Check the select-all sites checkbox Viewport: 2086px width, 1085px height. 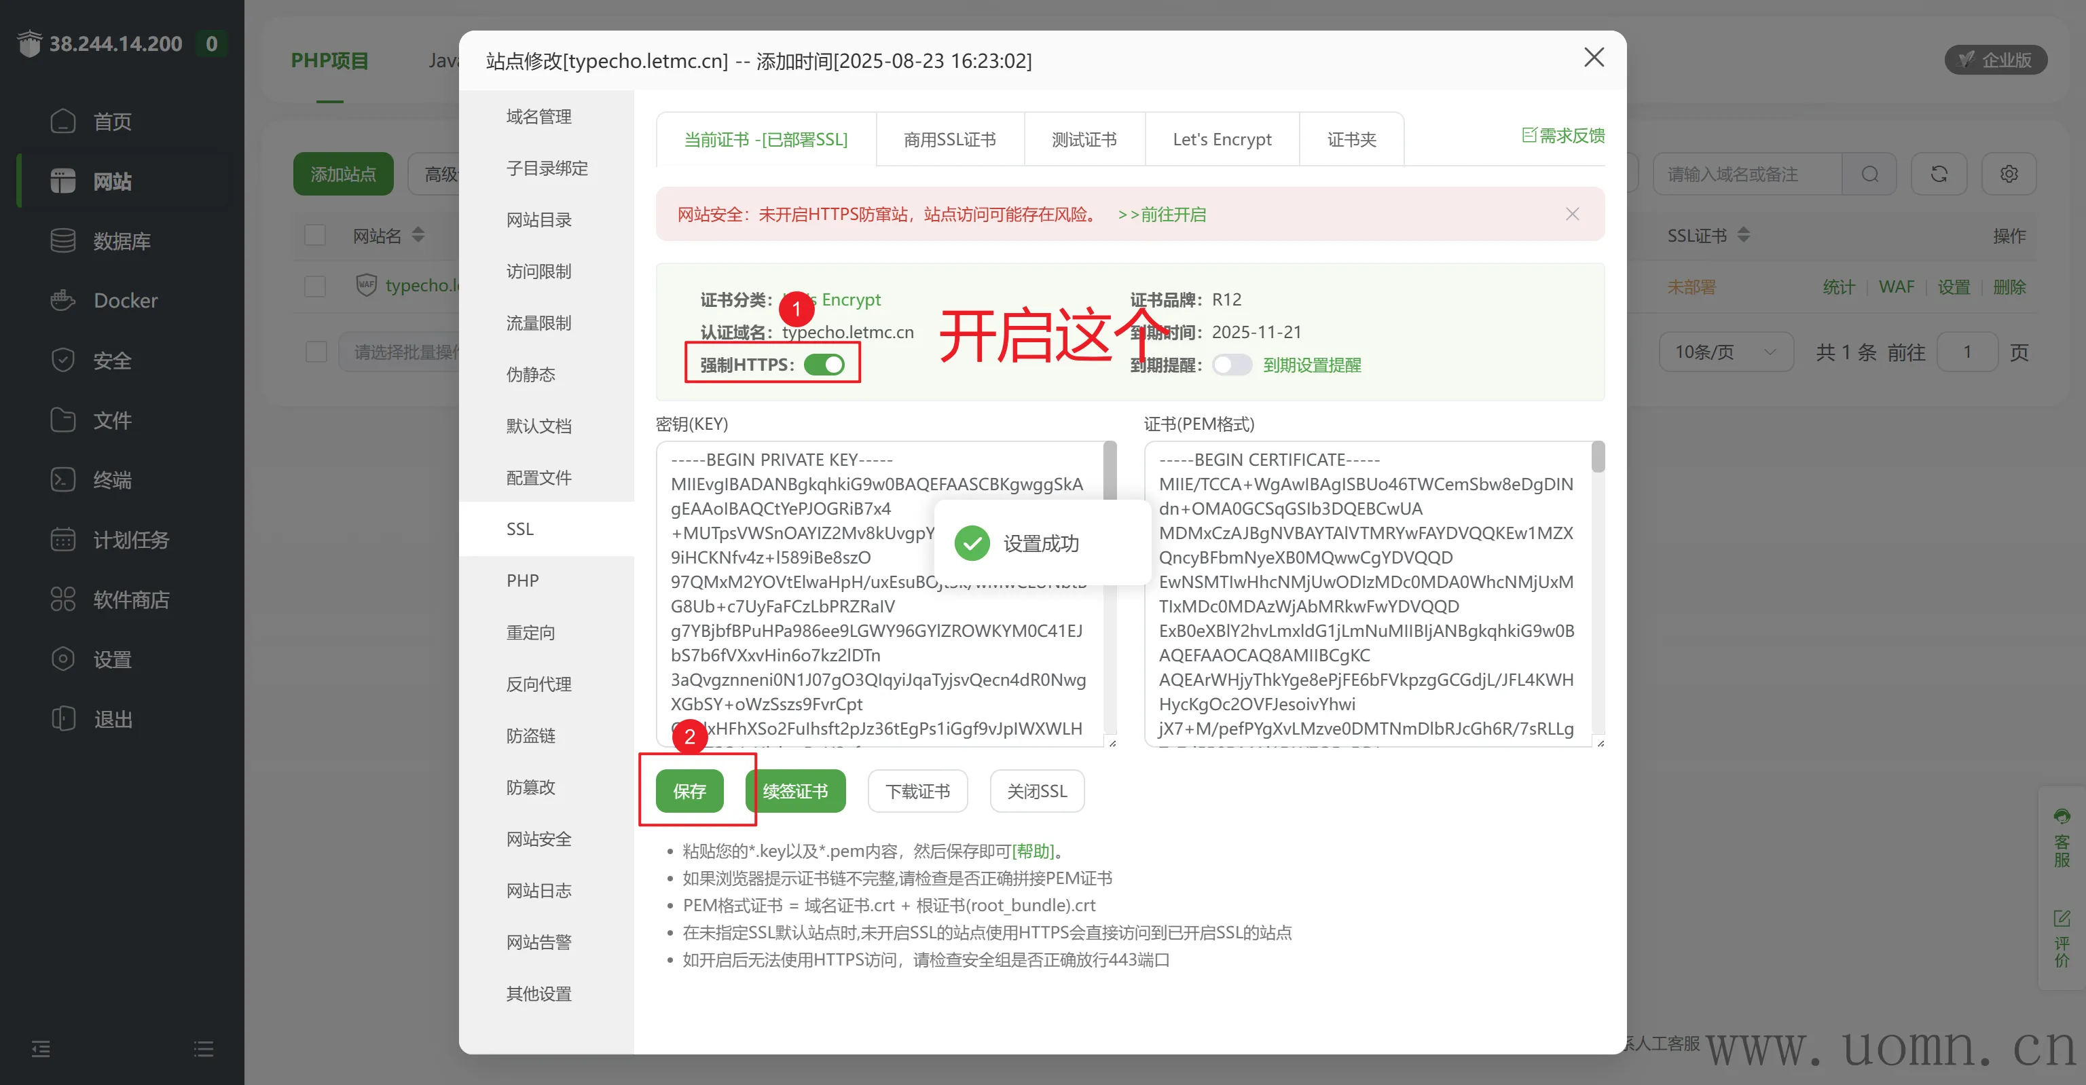315,236
